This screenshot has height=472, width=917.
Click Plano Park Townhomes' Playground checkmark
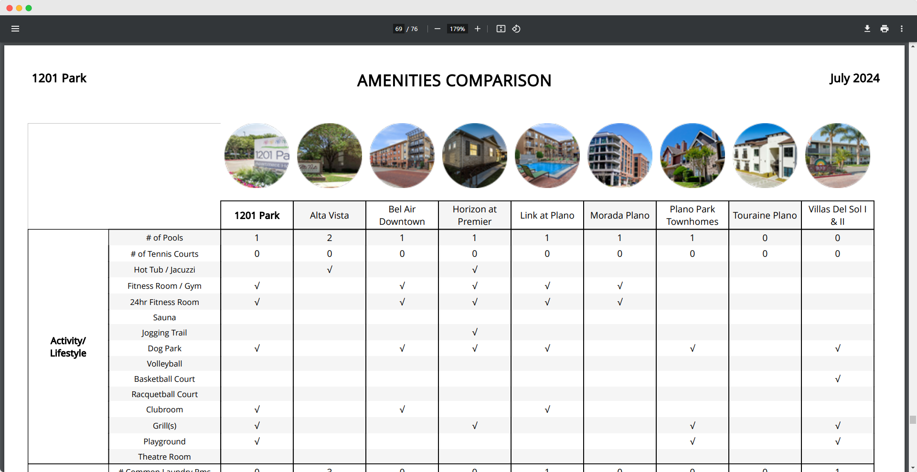693,441
